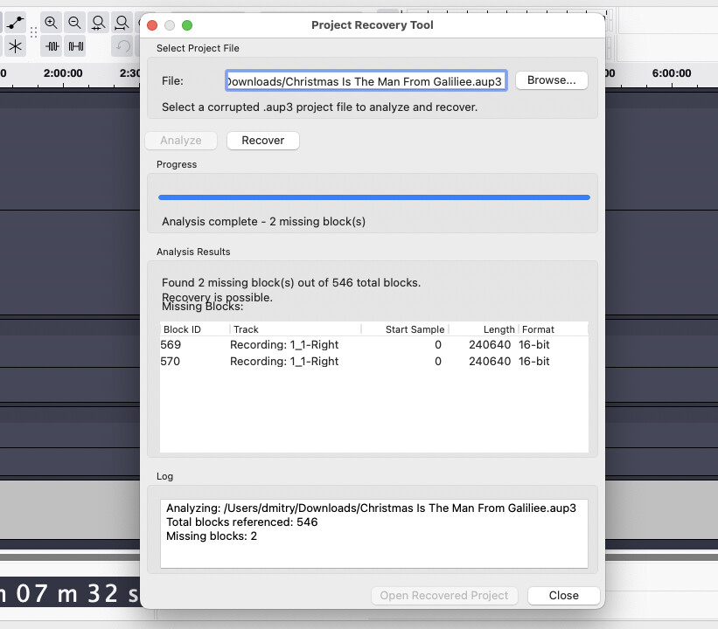
Task: Start recovery with the Recover button
Action: pos(262,140)
